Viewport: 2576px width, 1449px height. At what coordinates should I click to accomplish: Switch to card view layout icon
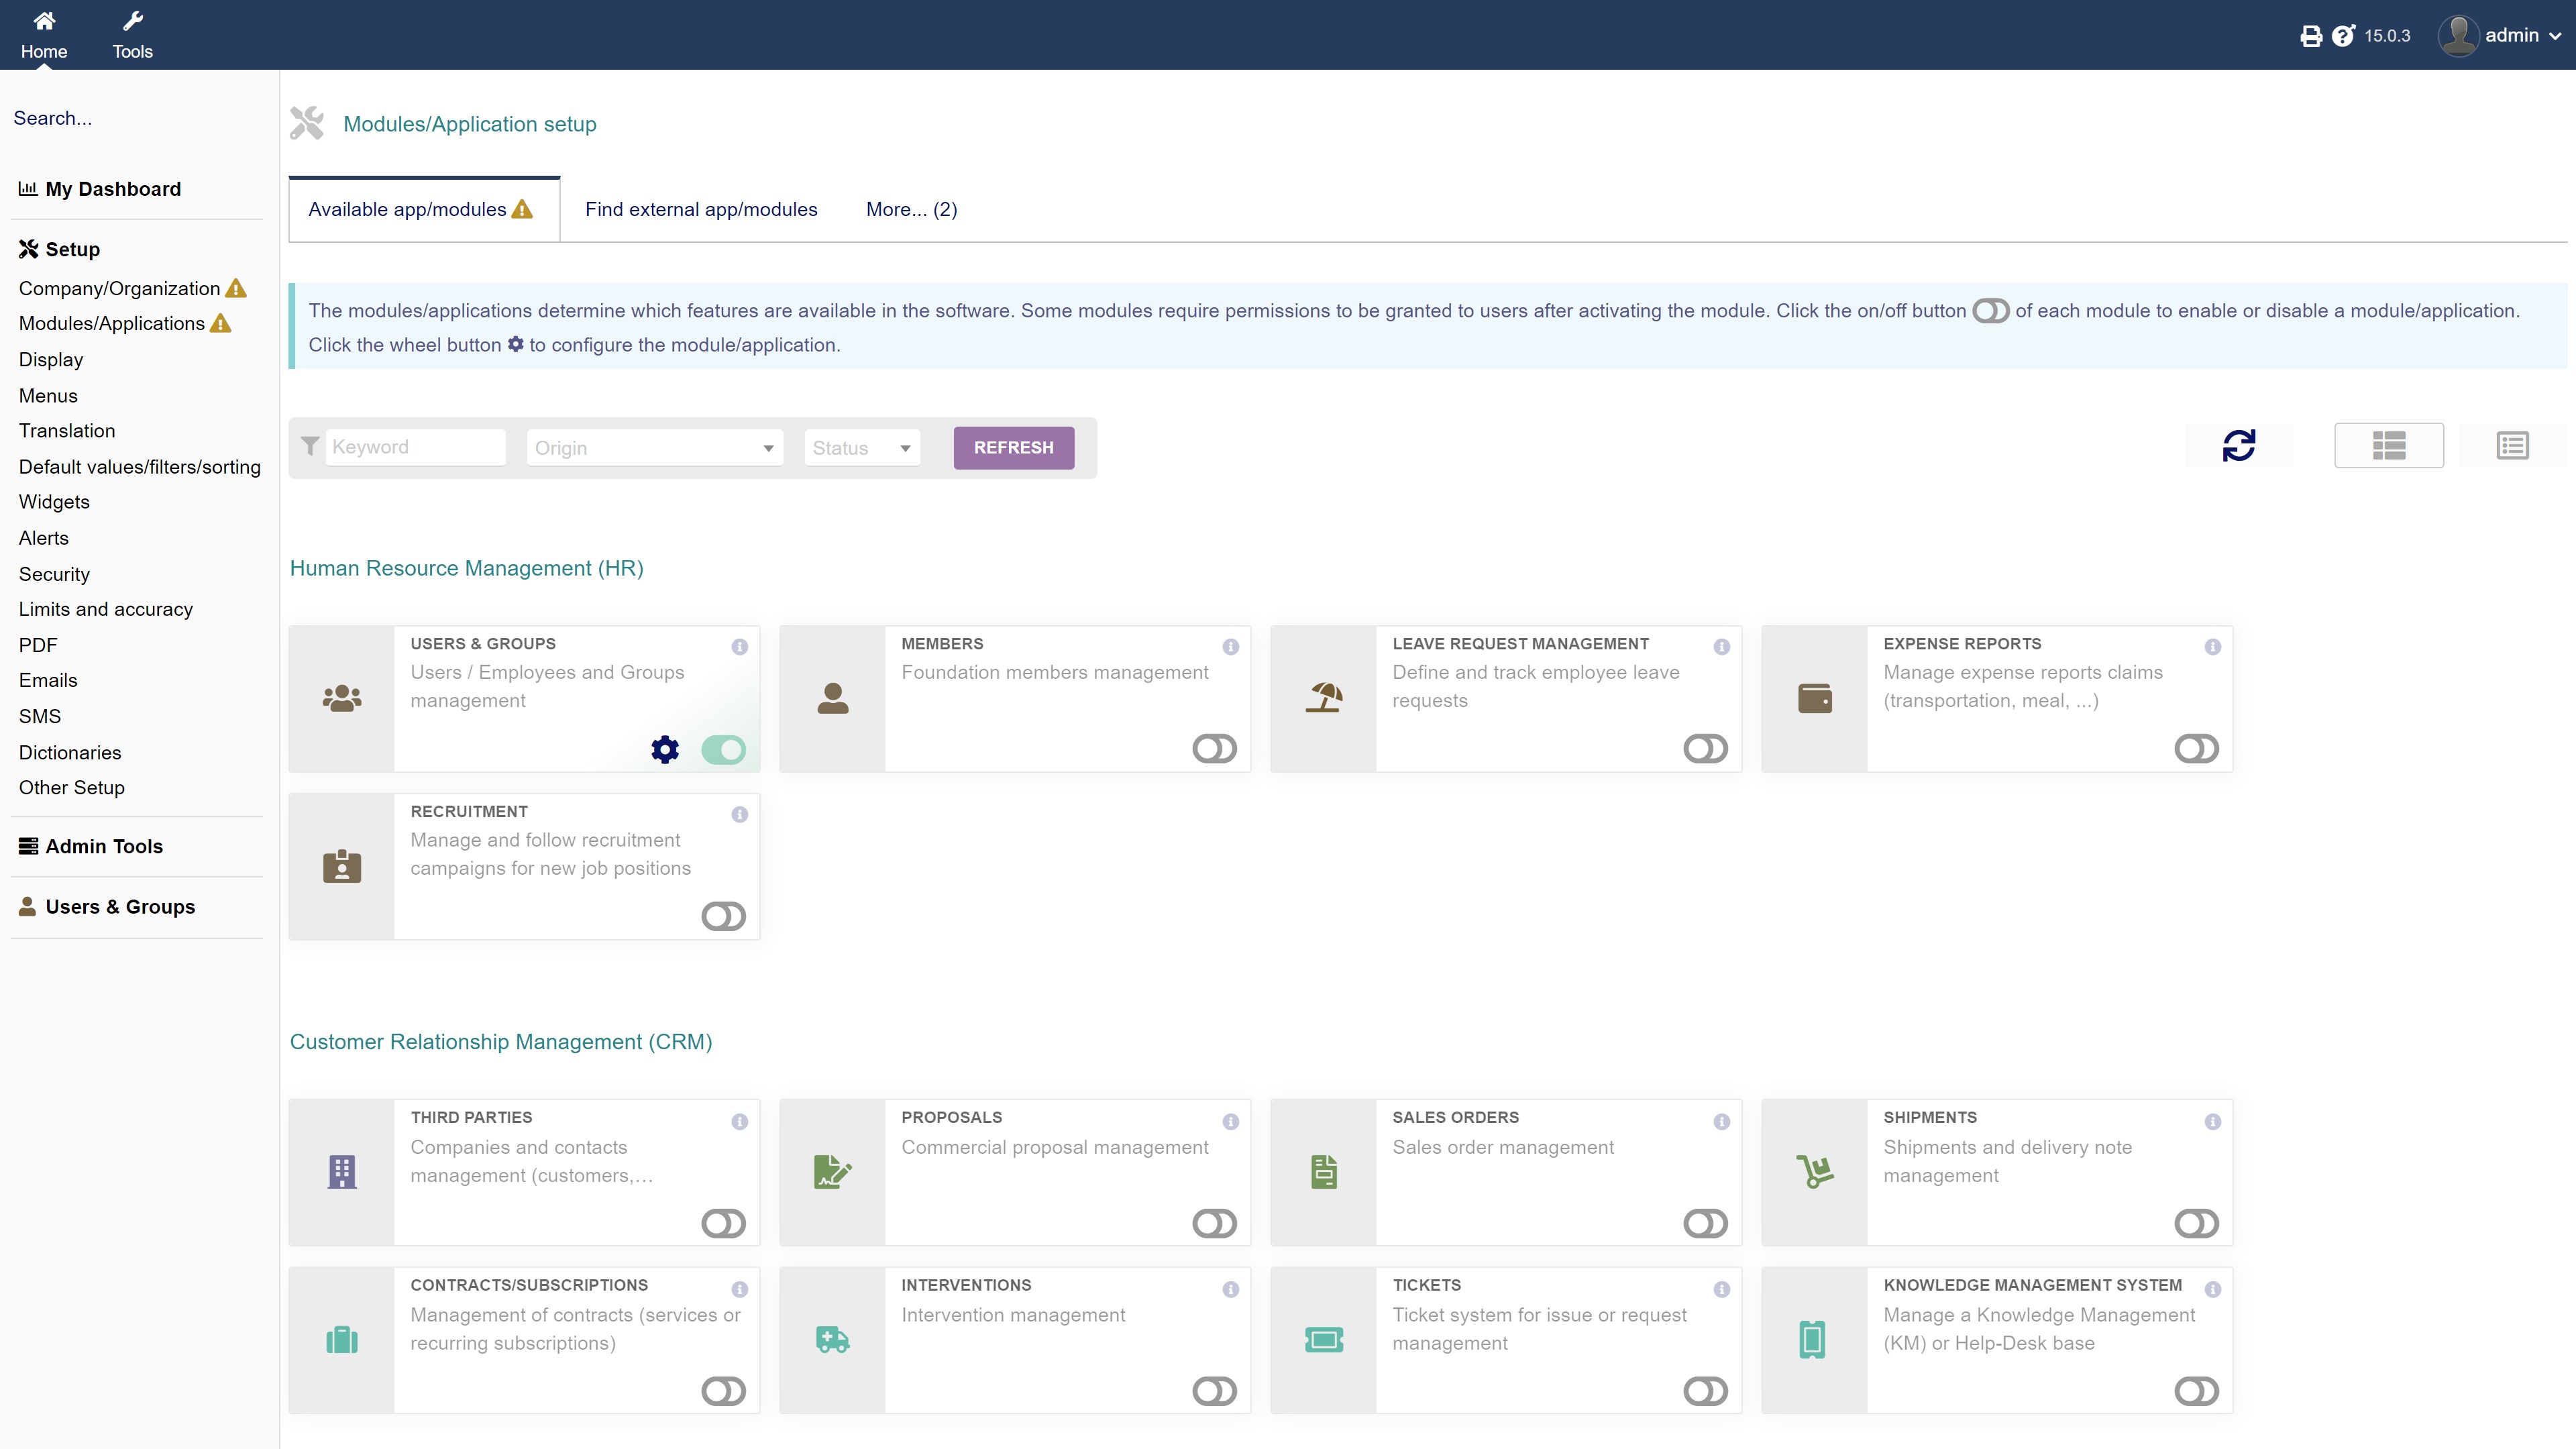point(2389,446)
